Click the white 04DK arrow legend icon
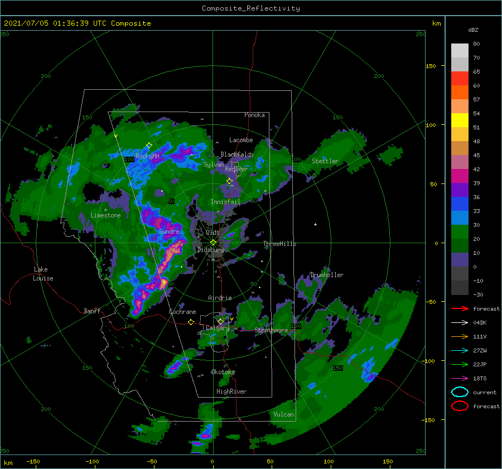Screen dimensions: 502x469 pyautogui.click(x=460, y=322)
